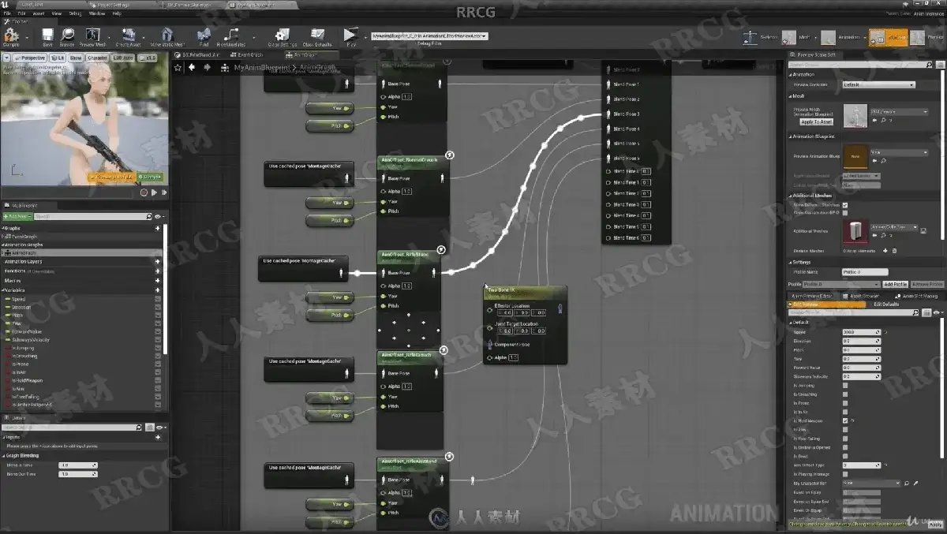
Task: Click the Apply To Asset button
Action: pos(816,122)
